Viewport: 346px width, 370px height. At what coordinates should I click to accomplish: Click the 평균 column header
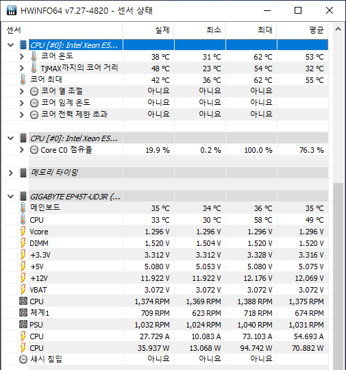303,30
